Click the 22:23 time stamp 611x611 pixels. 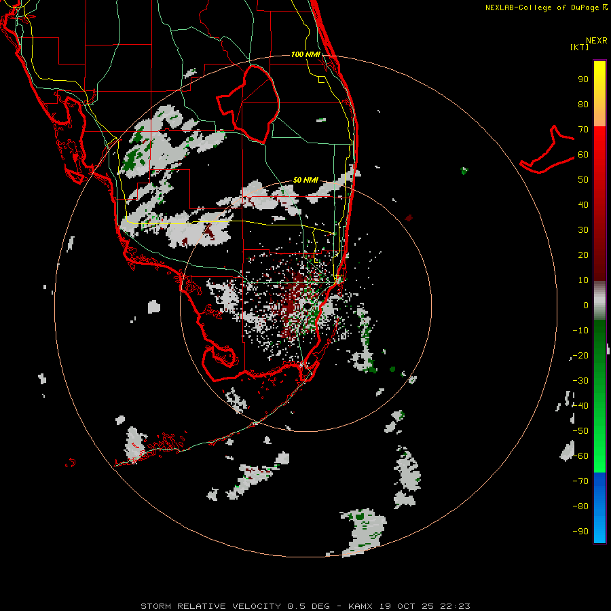click(x=455, y=606)
